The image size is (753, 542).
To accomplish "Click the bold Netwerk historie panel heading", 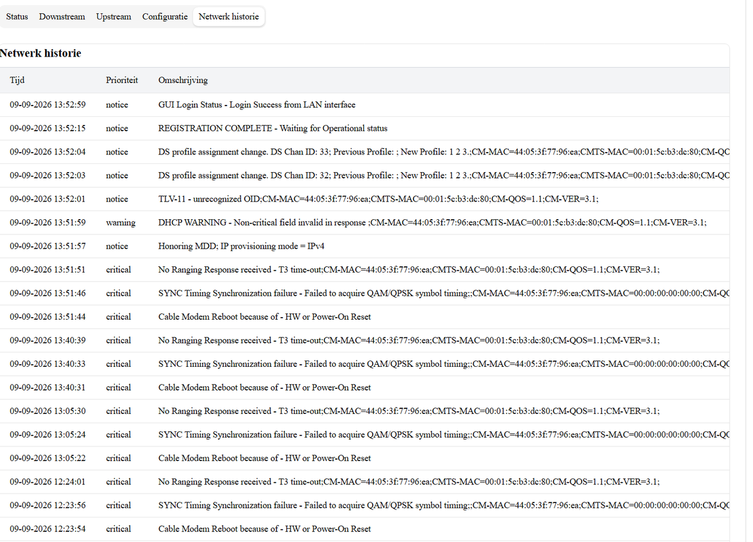I will pos(41,53).
